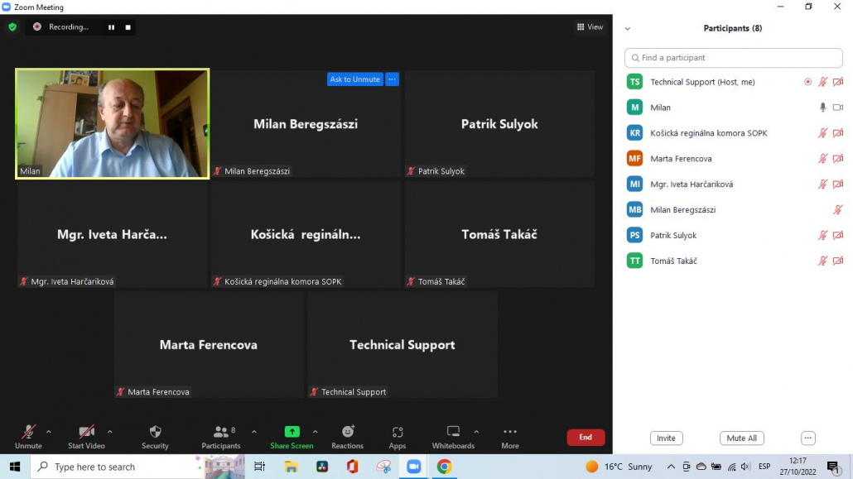Unmute the microphone
853x479 pixels.
click(x=28, y=436)
